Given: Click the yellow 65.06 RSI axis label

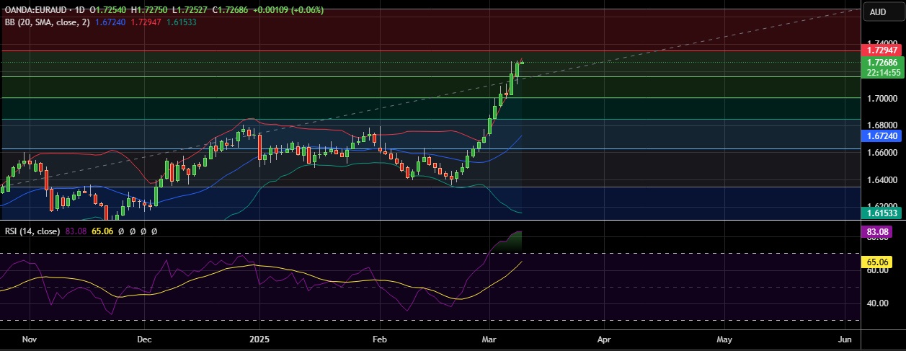Looking at the screenshot, I should coord(878,263).
